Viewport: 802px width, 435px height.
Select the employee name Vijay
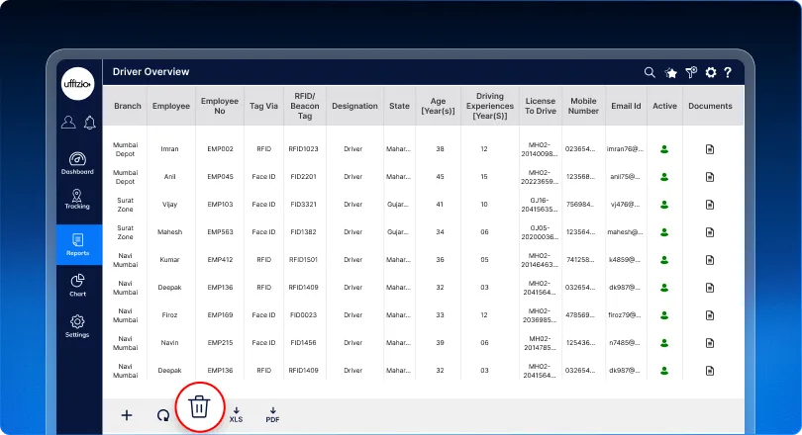[x=170, y=205]
